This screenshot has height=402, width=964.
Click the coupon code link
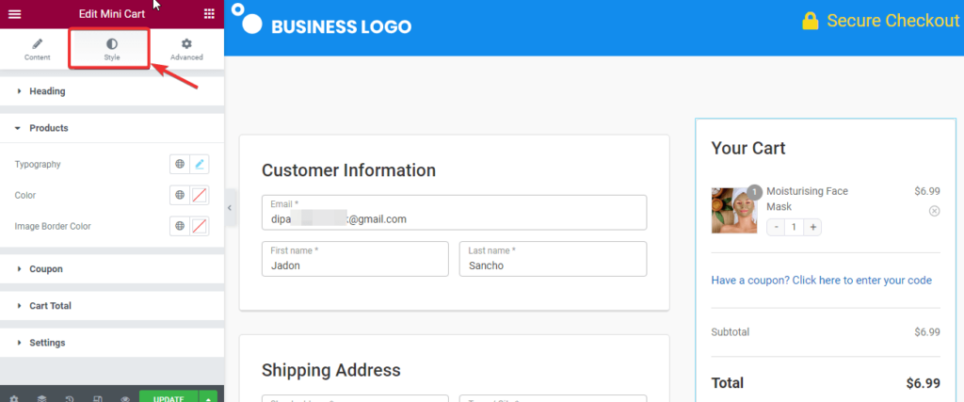(x=821, y=281)
